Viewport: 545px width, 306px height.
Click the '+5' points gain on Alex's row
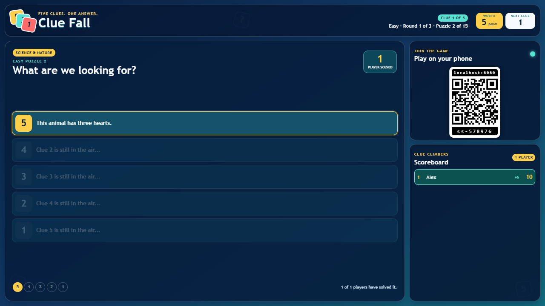coord(517,177)
